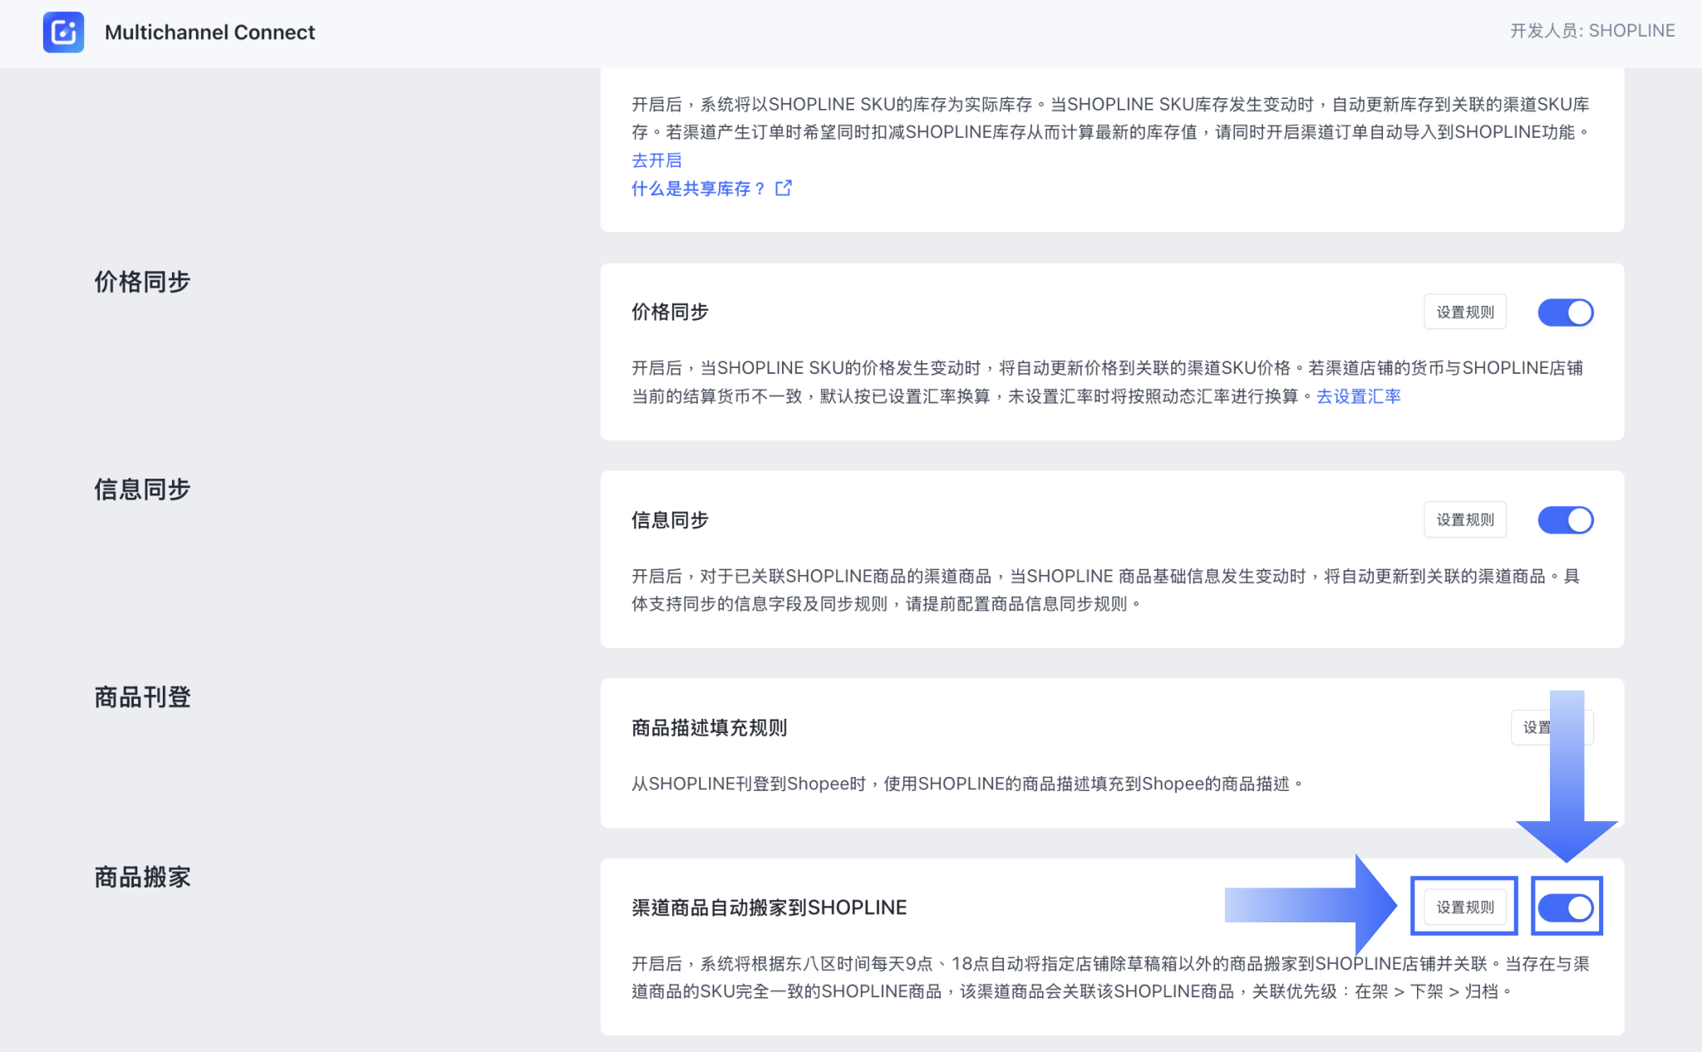
Task: Click the 商品描述填充规则 card title
Action: click(x=709, y=728)
